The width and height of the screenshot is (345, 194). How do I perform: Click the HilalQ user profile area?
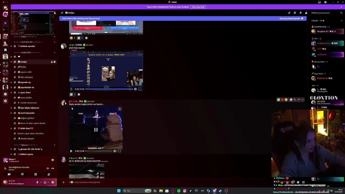(16, 182)
